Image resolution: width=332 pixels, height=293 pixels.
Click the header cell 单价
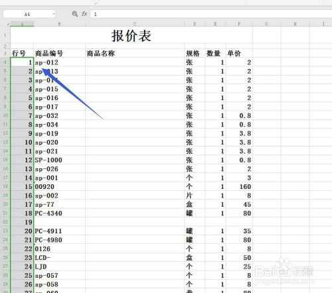(x=239, y=53)
